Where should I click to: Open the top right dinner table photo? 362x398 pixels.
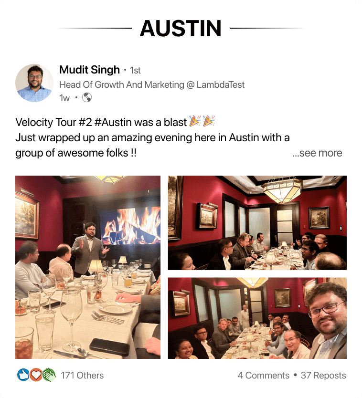pyautogui.click(x=257, y=222)
